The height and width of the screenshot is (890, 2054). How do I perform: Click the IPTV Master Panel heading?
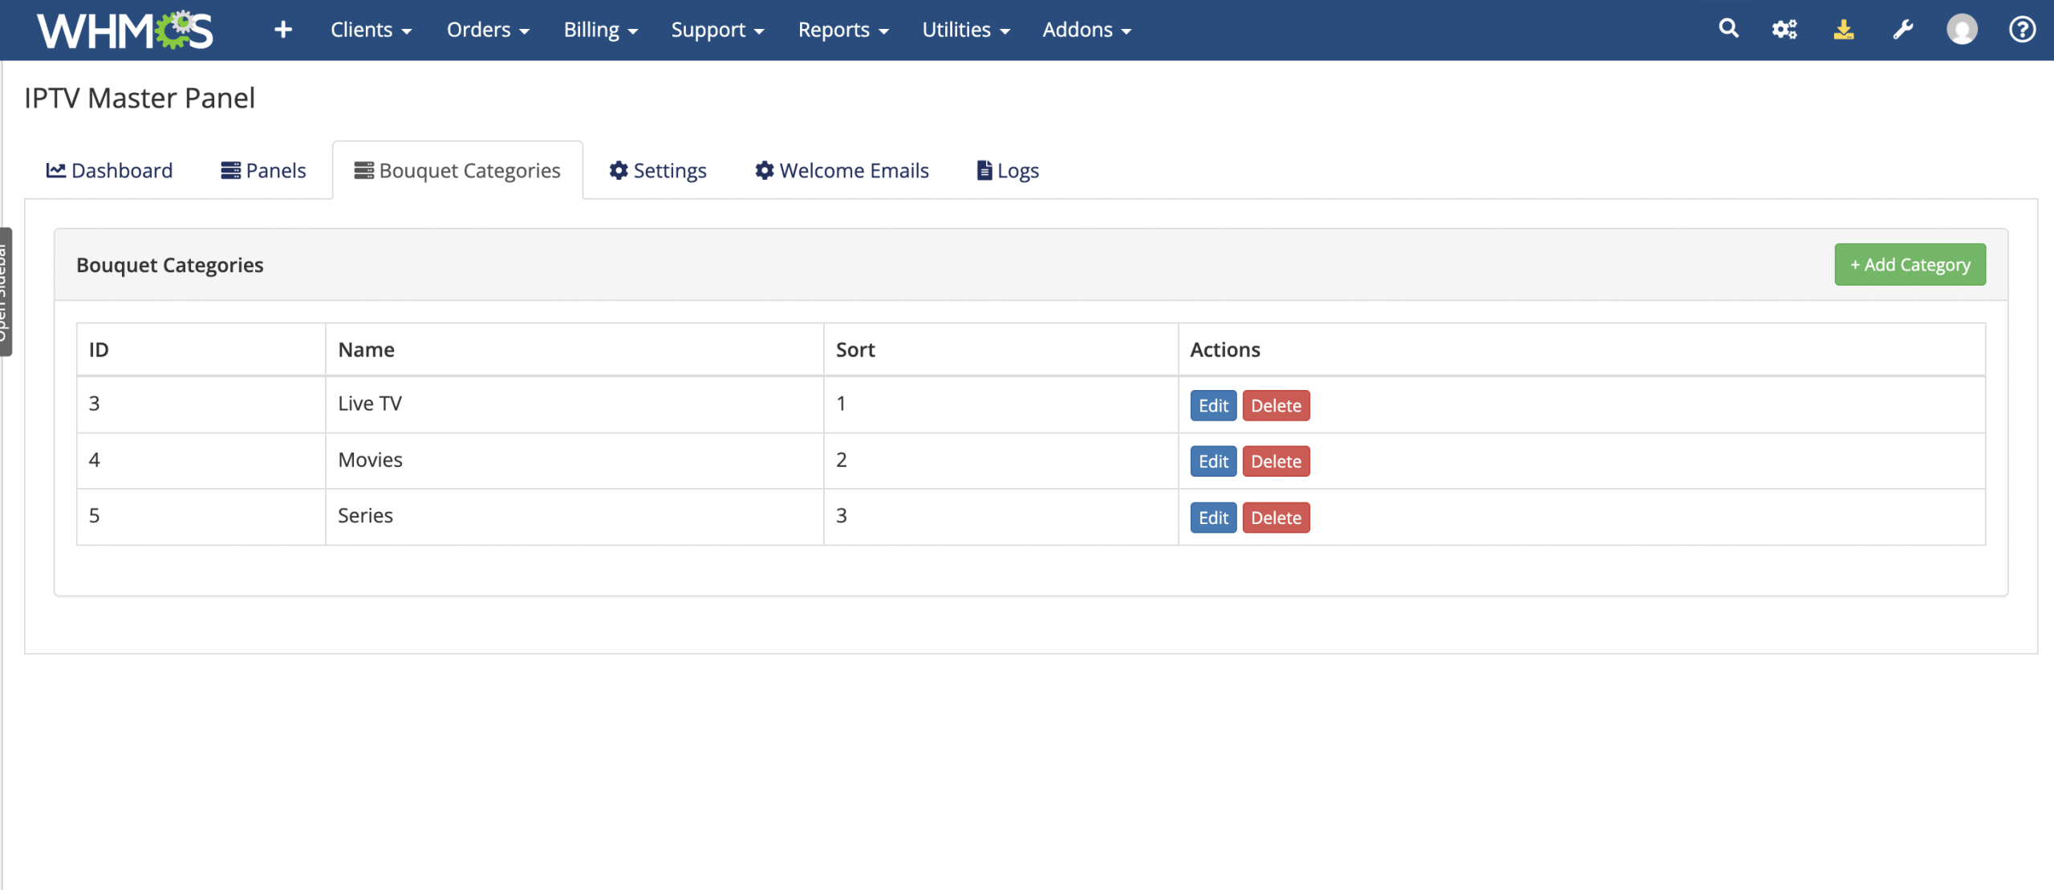140,98
